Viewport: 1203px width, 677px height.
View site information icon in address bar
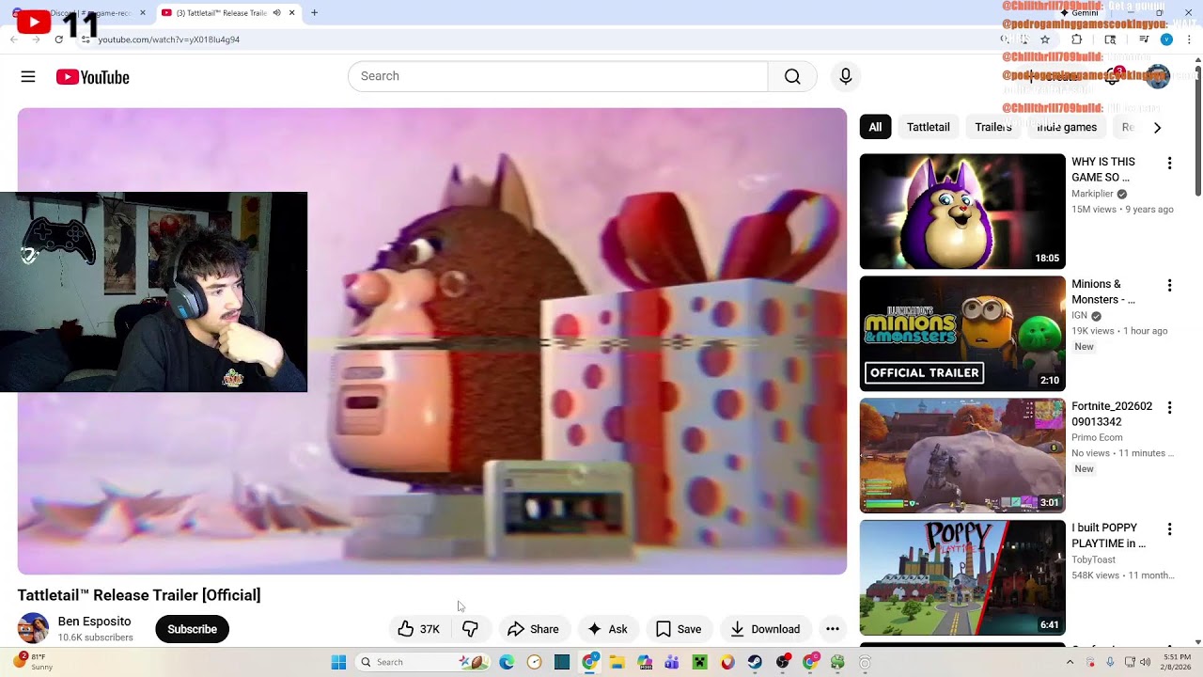pos(86,39)
